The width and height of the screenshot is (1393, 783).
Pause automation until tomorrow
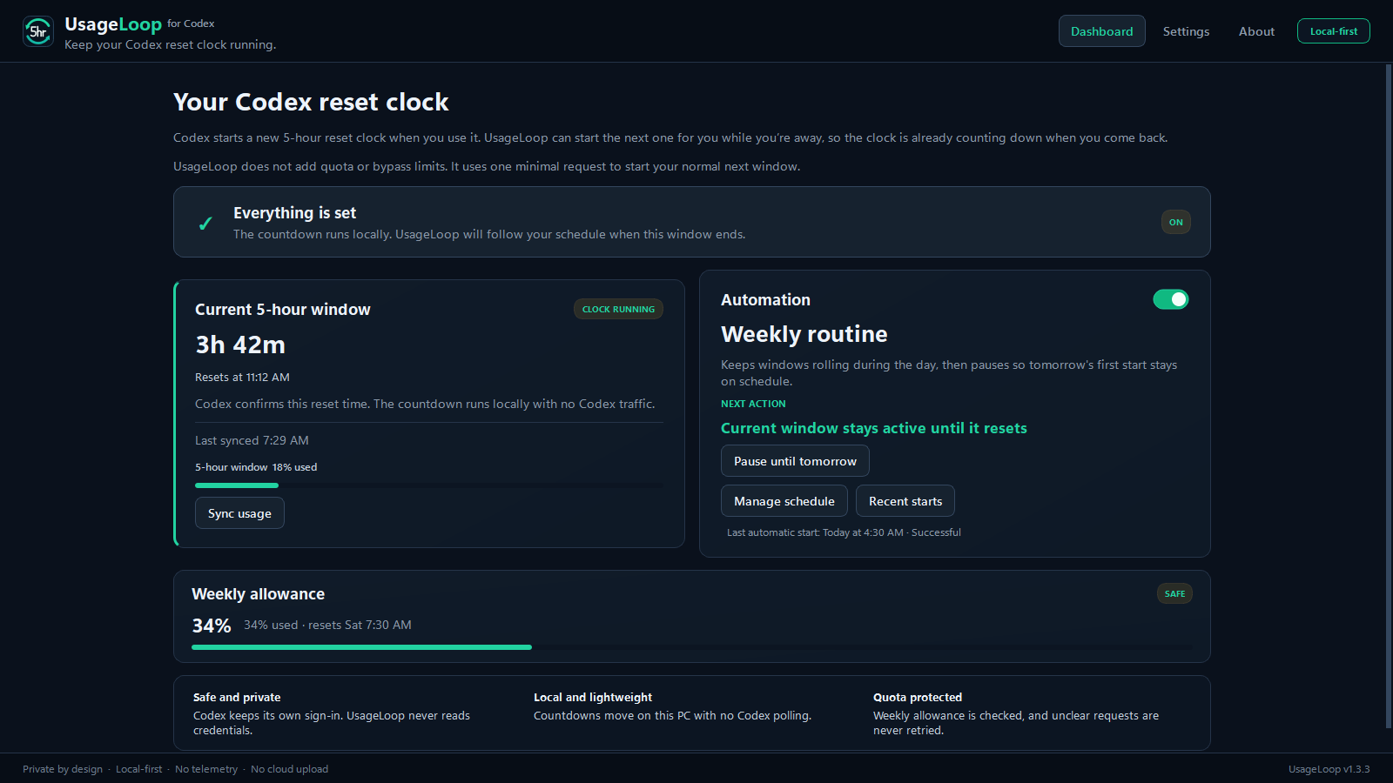795,461
